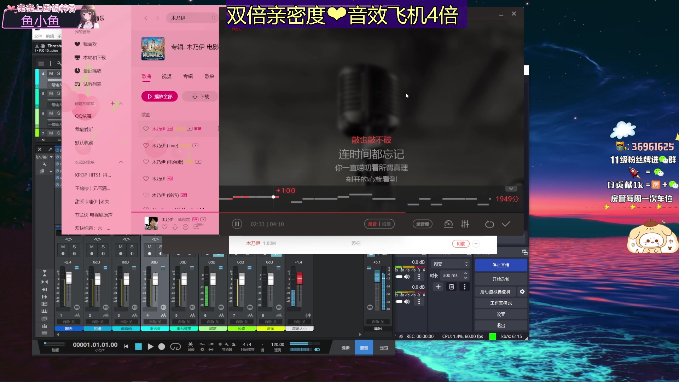
Task: Add a transition with the plus button
Action: click(438, 287)
